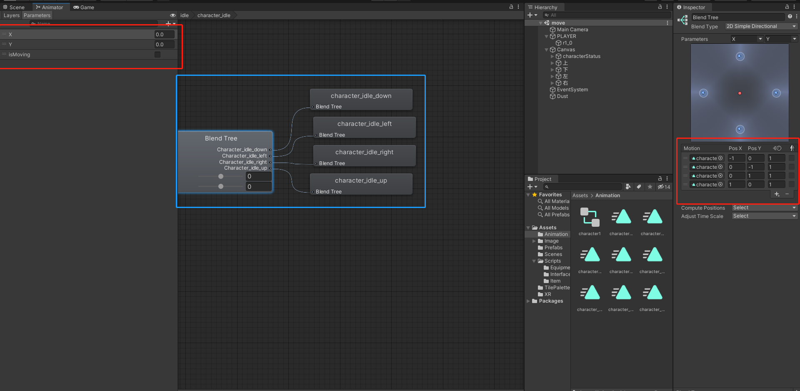Open the Blend Type dropdown
The image size is (800, 391).
(x=760, y=26)
